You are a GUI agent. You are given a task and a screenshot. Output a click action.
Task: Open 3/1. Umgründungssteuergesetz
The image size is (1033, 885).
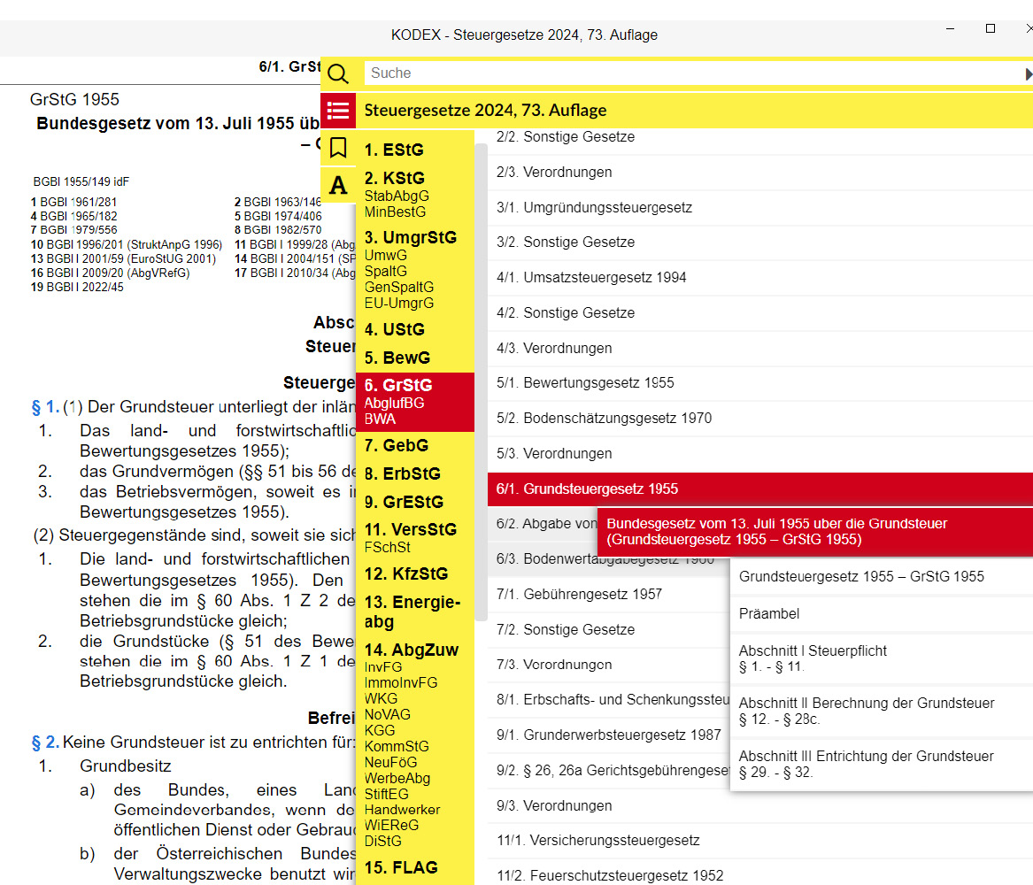(x=760, y=208)
